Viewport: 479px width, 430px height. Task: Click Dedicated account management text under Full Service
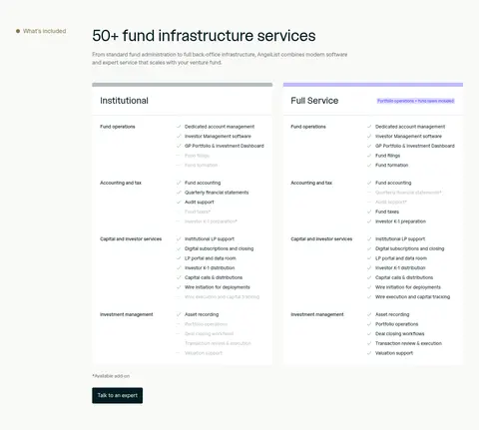[410, 127]
